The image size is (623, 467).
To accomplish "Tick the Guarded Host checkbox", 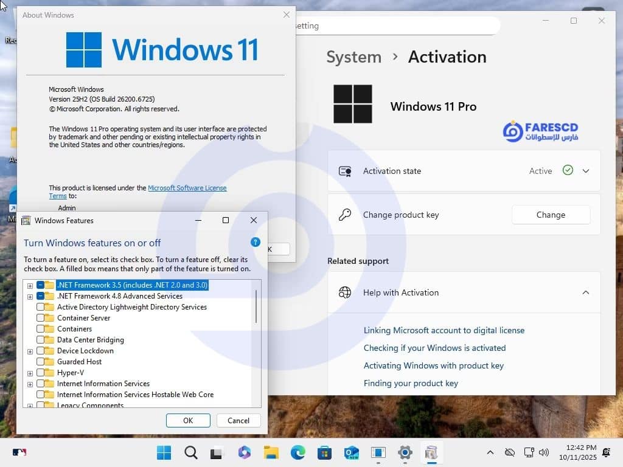I will (41, 362).
